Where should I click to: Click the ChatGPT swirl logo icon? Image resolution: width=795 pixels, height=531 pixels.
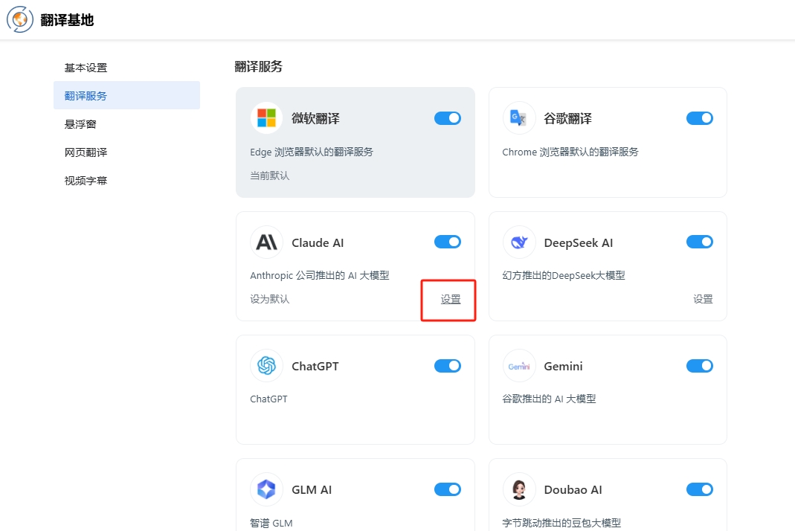267,366
